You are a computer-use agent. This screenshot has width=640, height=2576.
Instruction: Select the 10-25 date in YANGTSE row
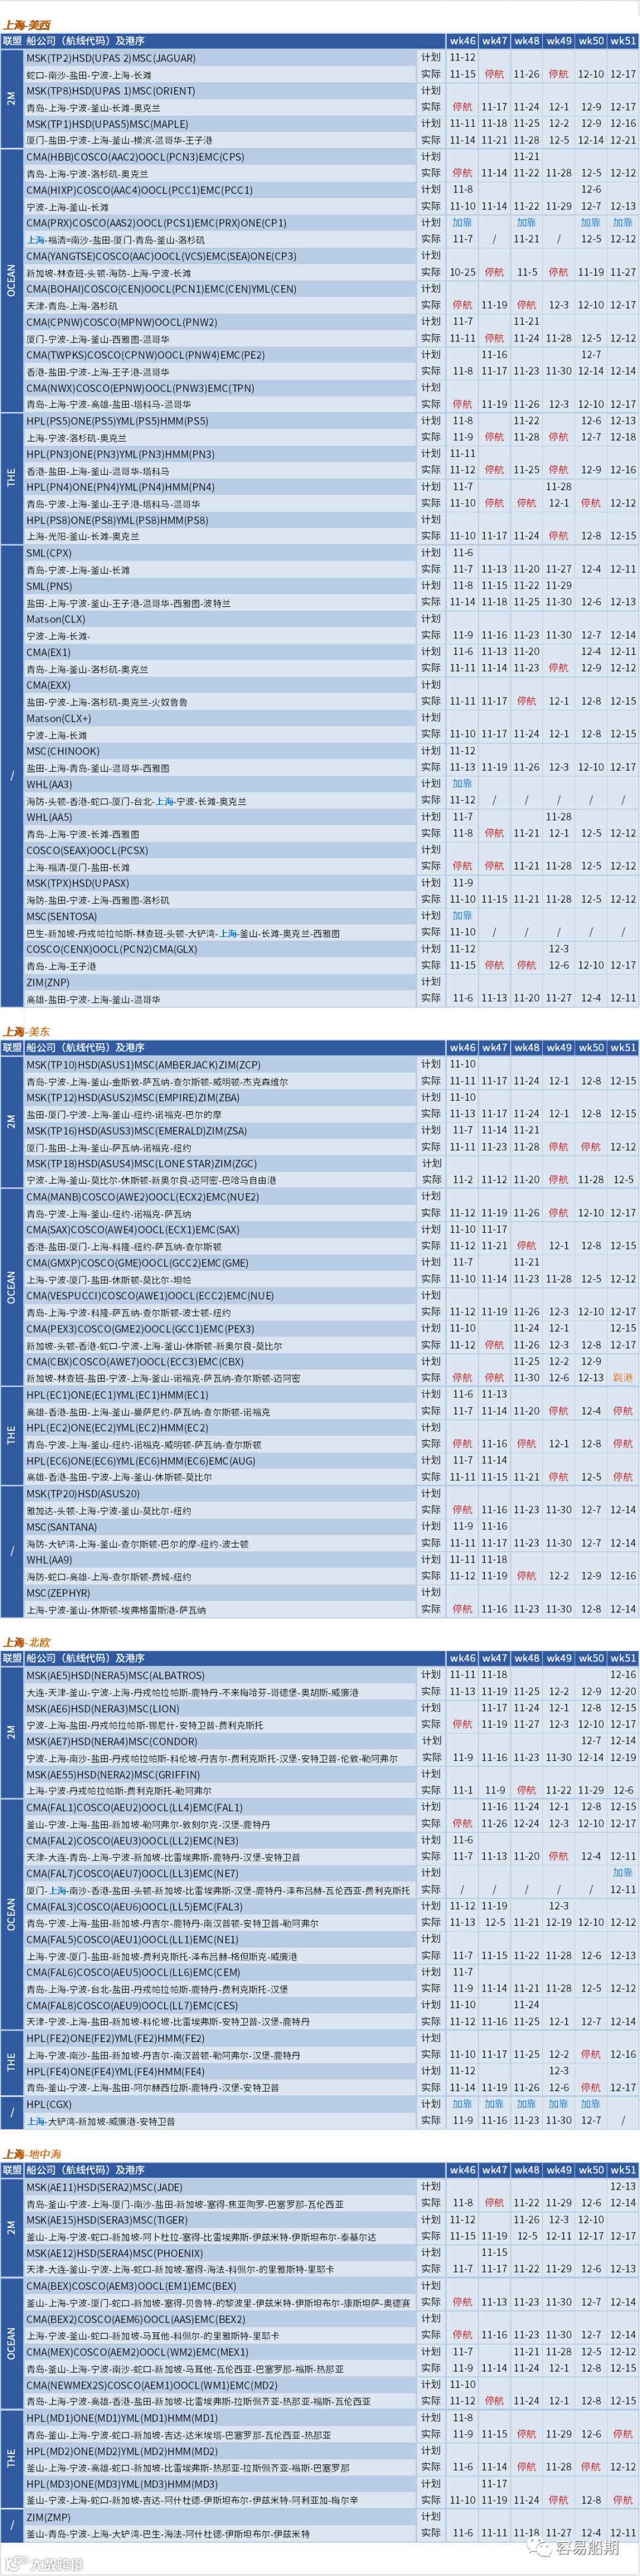tap(462, 272)
